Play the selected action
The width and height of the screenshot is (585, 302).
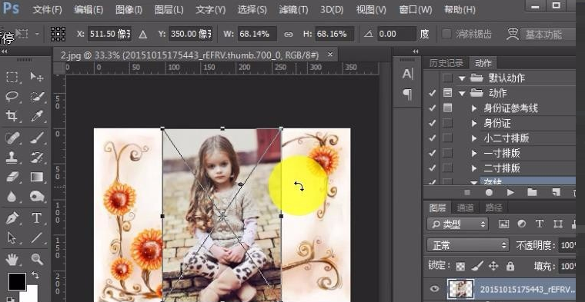(x=510, y=192)
